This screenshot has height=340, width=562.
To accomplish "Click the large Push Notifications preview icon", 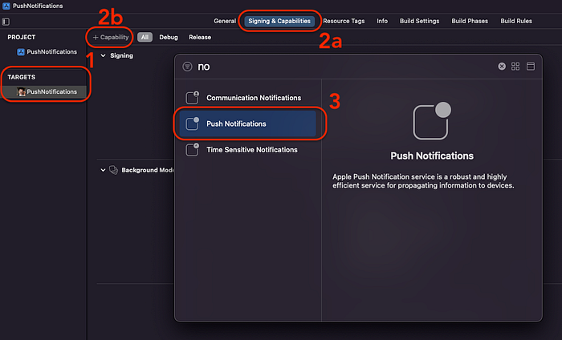I will click(x=432, y=120).
